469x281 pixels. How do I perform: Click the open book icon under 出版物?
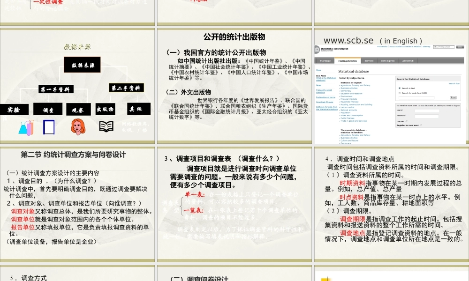tap(106, 126)
